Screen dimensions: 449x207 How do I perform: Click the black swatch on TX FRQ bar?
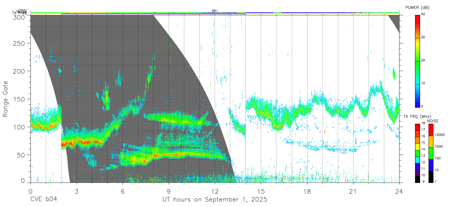(418, 179)
